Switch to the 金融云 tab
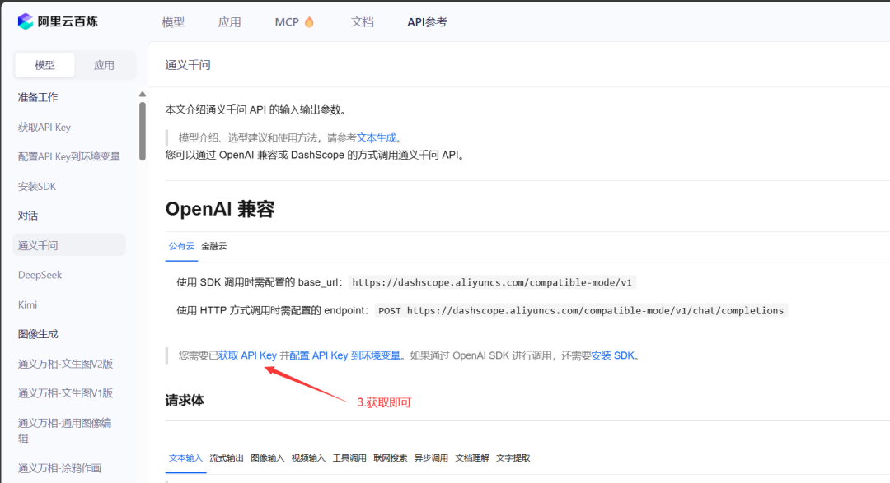Viewport: 890px width, 483px height. pyautogui.click(x=214, y=246)
